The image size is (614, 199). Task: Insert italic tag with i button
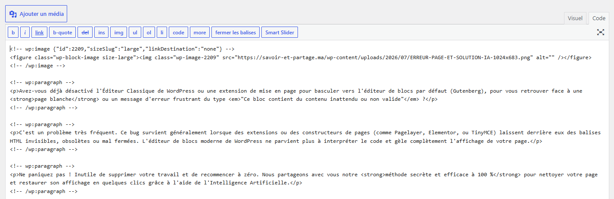pyautogui.click(x=25, y=32)
